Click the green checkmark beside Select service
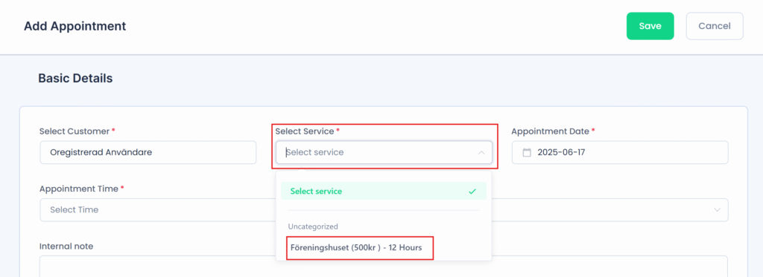Viewport: 763px width, 277px height. pos(472,191)
